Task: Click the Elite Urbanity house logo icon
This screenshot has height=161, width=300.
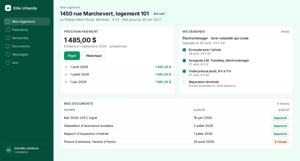Action: click(8, 8)
